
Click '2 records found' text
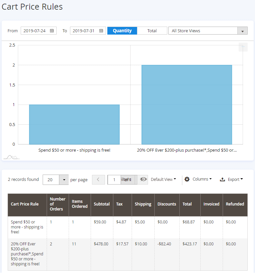click(x=23, y=179)
